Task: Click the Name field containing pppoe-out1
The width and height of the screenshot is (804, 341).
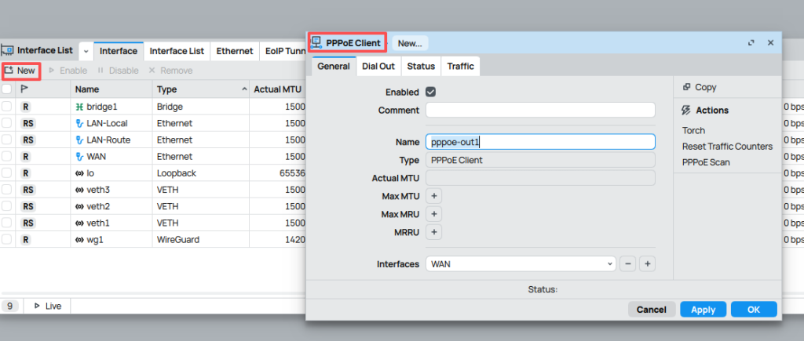Action: click(x=540, y=142)
